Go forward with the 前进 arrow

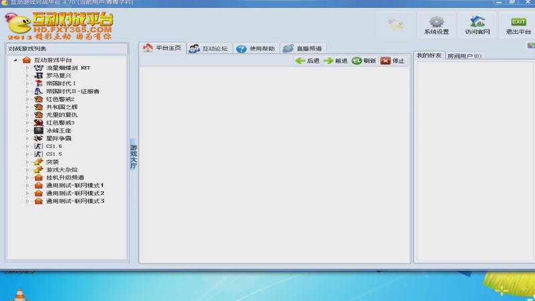(x=336, y=61)
